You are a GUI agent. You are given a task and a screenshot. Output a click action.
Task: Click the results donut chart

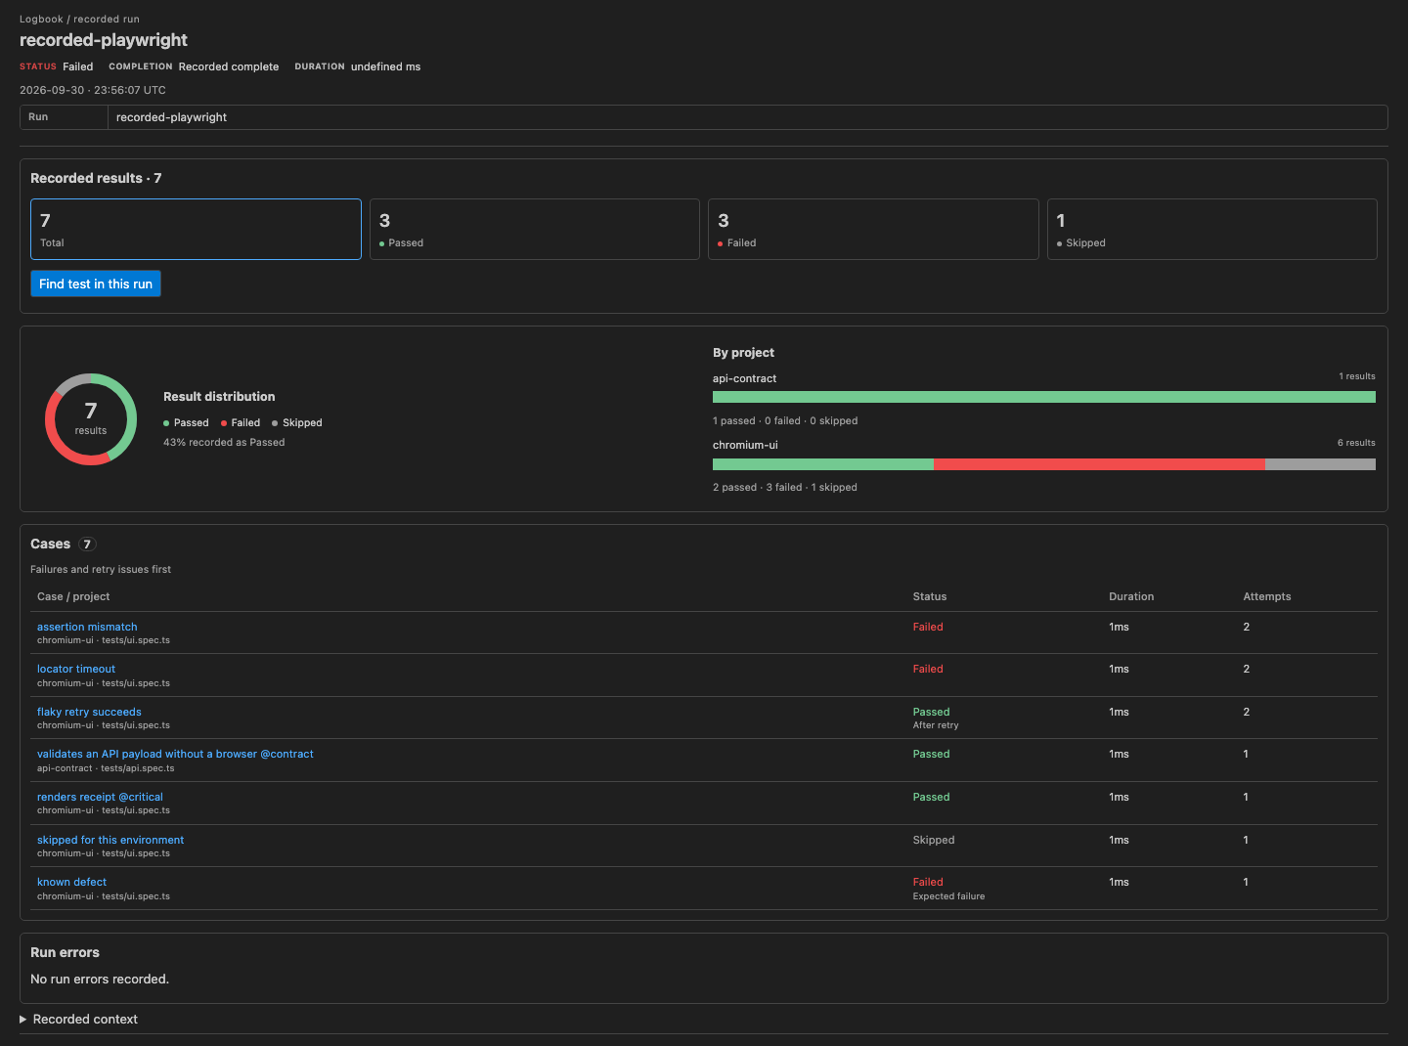[x=91, y=419]
